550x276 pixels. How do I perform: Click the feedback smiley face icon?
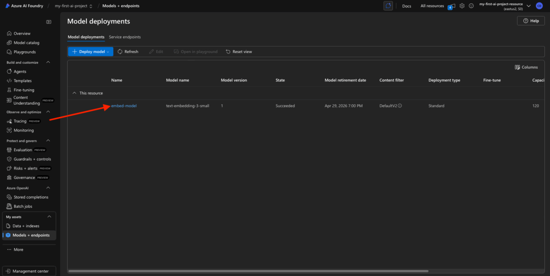coord(471,6)
